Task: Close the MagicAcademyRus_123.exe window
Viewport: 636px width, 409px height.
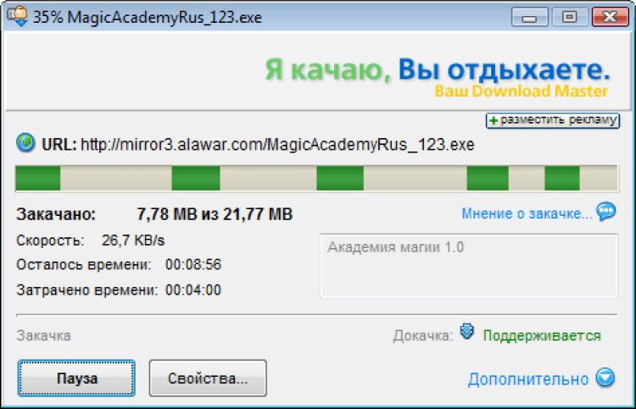Action: click(610, 17)
